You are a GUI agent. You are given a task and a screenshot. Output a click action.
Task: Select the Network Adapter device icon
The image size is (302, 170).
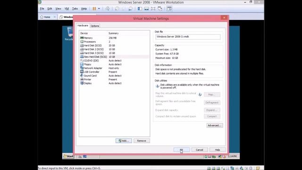pyautogui.click(x=82, y=68)
